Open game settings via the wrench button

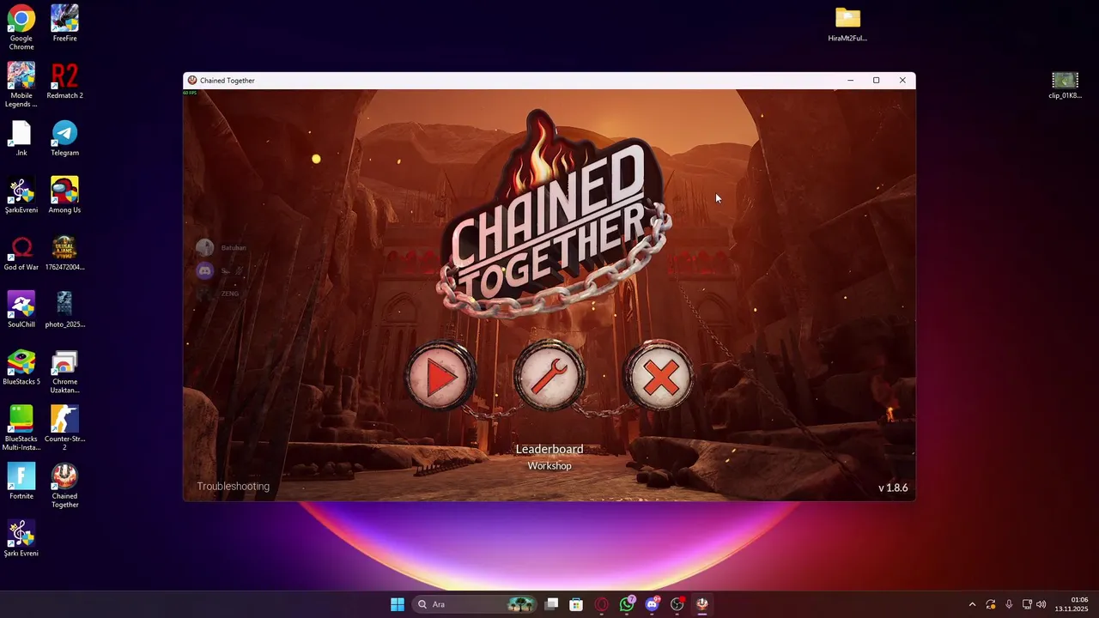tap(549, 378)
